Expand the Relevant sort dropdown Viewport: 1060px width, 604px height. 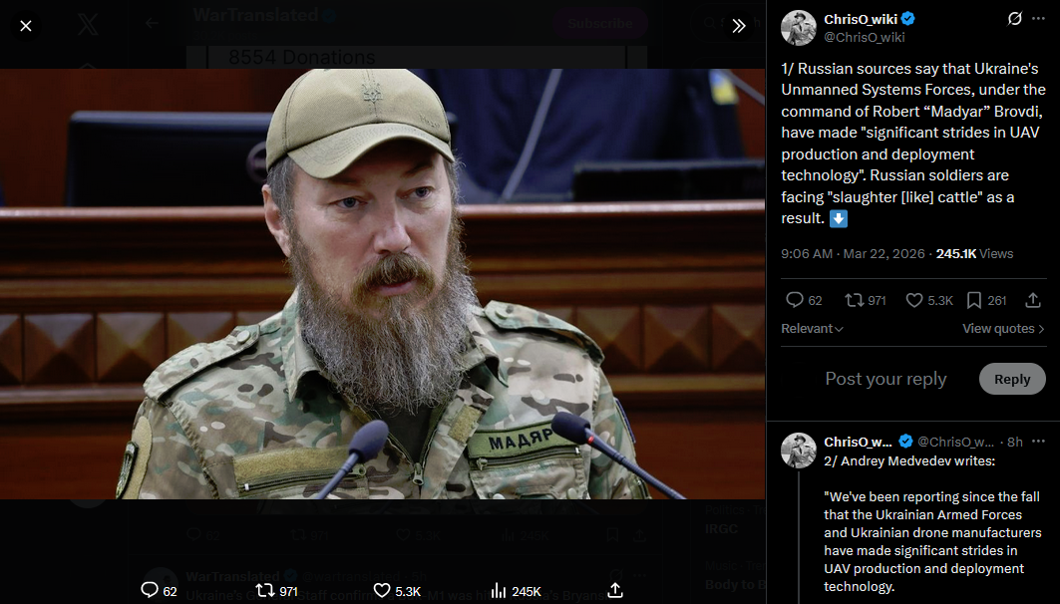pyautogui.click(x=812, y=328)
